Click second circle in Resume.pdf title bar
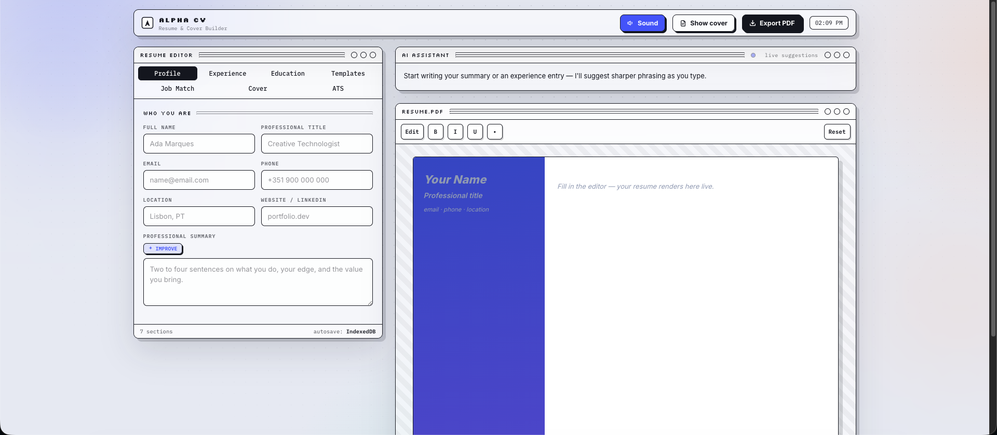997x435 pixels. click(x=837, y=111)
